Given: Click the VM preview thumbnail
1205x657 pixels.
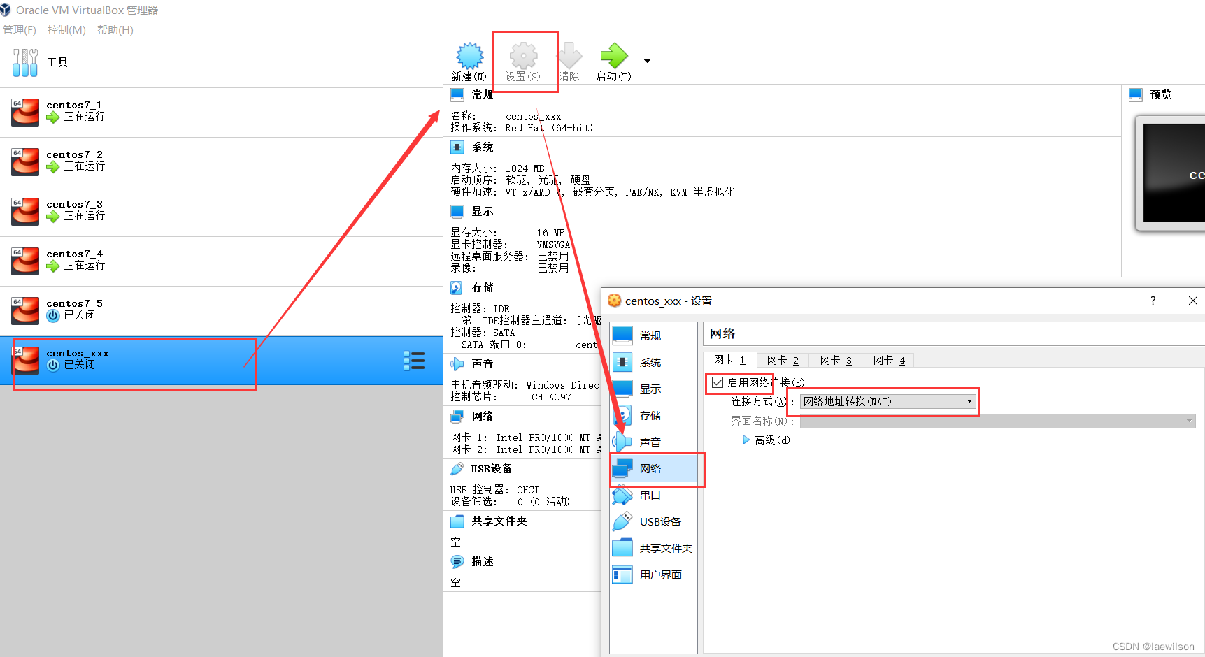Looking at the screenshot, I should [1171, 173].
